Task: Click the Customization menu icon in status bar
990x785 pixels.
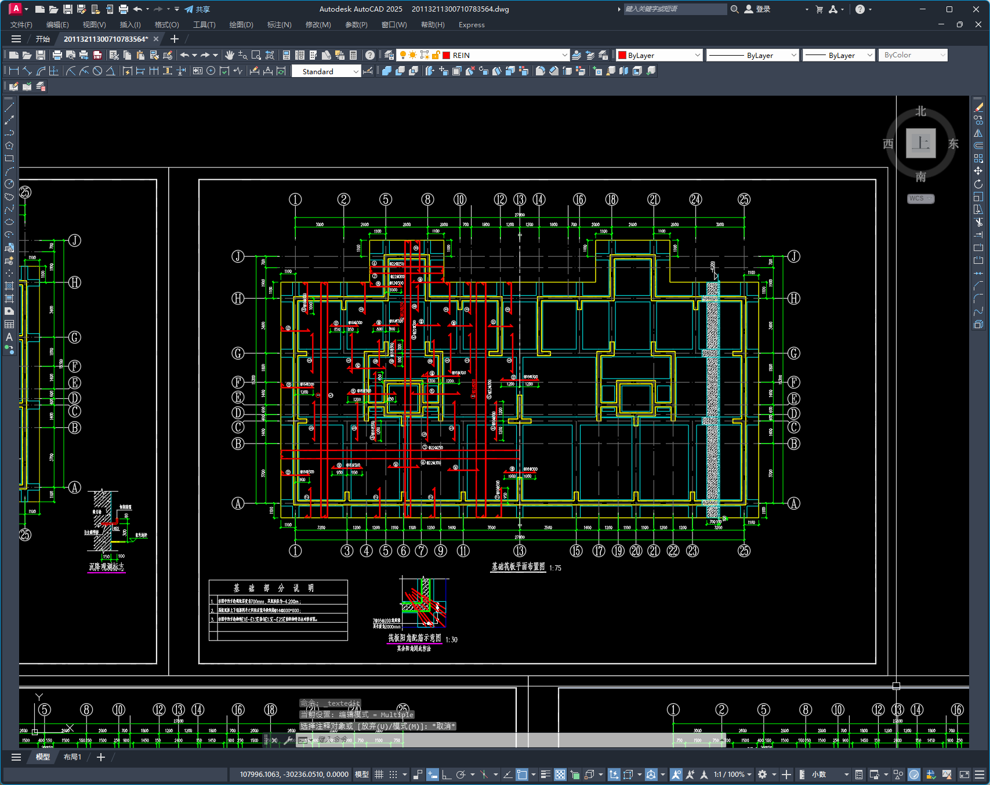Action: pyautogui.click(x=980, y=775)
